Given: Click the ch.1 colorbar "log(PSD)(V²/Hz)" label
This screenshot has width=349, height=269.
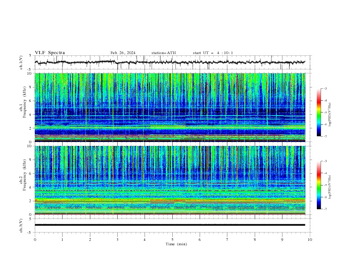Looking at the screenshot, I should click(x=330, y=115).
